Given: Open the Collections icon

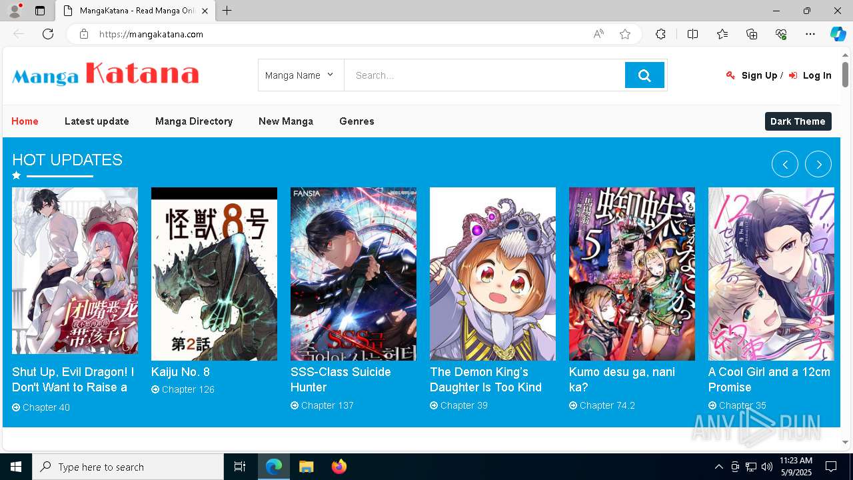Looking at the screenshot, I should pos(752,34).
